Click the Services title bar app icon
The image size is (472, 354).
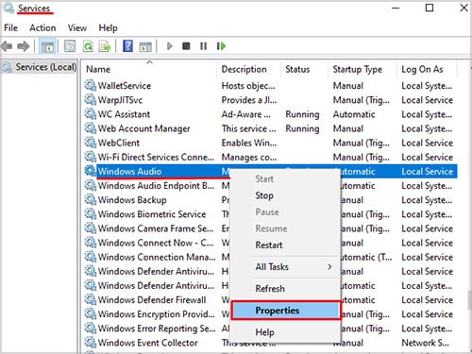click(8, 8)
